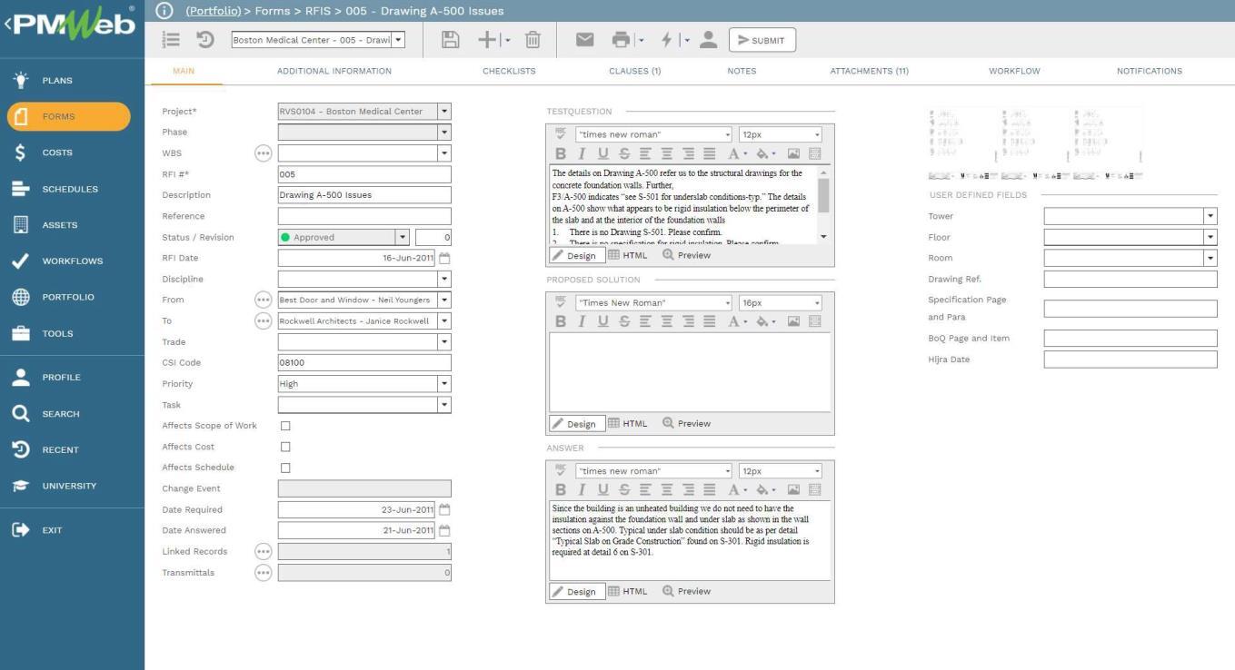The height and width of the screenshot is (670, 1235).
Task: Click the email envelope icon
Action: (584, 40)
